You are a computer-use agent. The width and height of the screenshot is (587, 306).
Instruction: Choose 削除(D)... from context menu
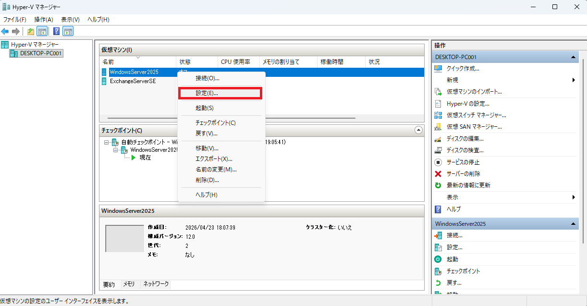(221, 180)
